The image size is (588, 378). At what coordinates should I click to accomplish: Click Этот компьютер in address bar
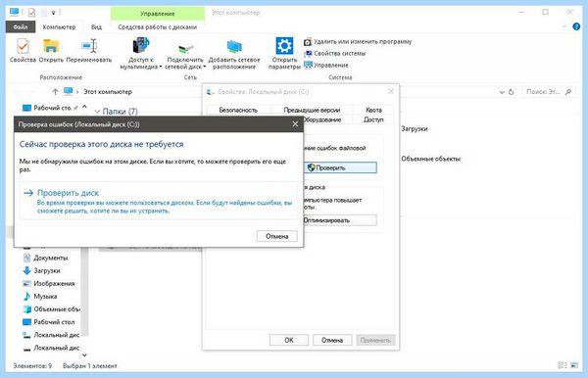pos(108,92)
